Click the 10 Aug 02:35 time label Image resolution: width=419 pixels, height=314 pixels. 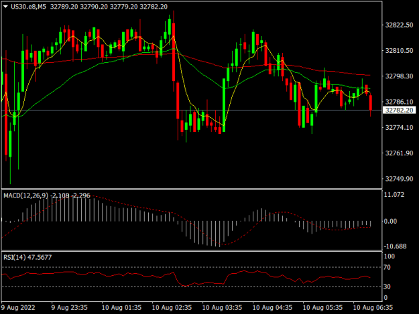(x=172, y=307)
